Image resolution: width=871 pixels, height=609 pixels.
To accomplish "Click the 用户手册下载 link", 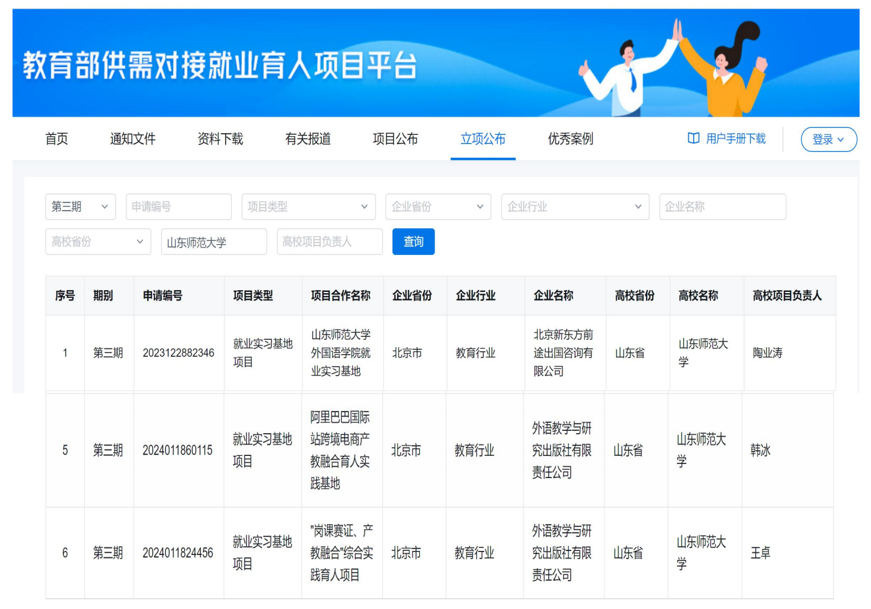I will coord(735,138).
